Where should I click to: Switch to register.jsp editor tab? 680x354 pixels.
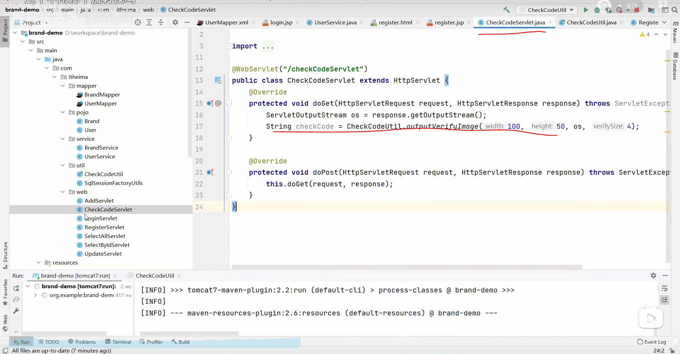point(449,22)
